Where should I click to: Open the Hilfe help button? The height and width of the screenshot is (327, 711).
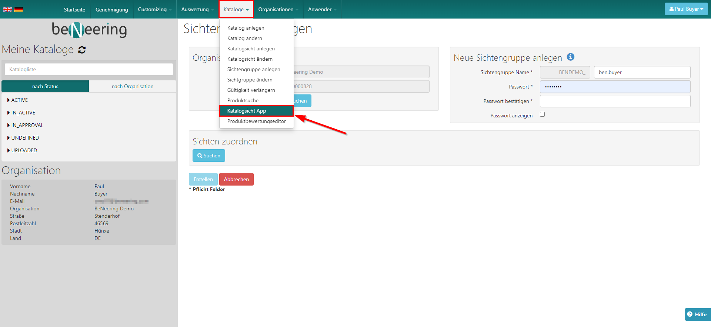697,314
